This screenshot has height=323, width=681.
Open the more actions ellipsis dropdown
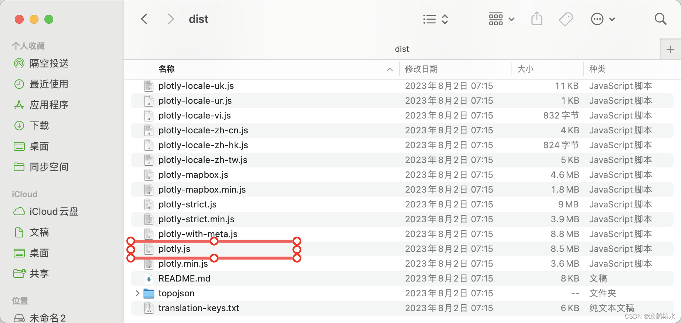[x=603, y=19]
